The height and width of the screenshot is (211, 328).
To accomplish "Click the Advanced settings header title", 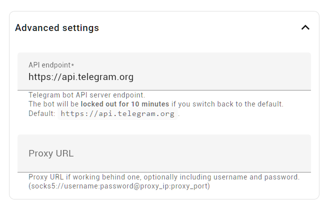I will pos(57,28).
